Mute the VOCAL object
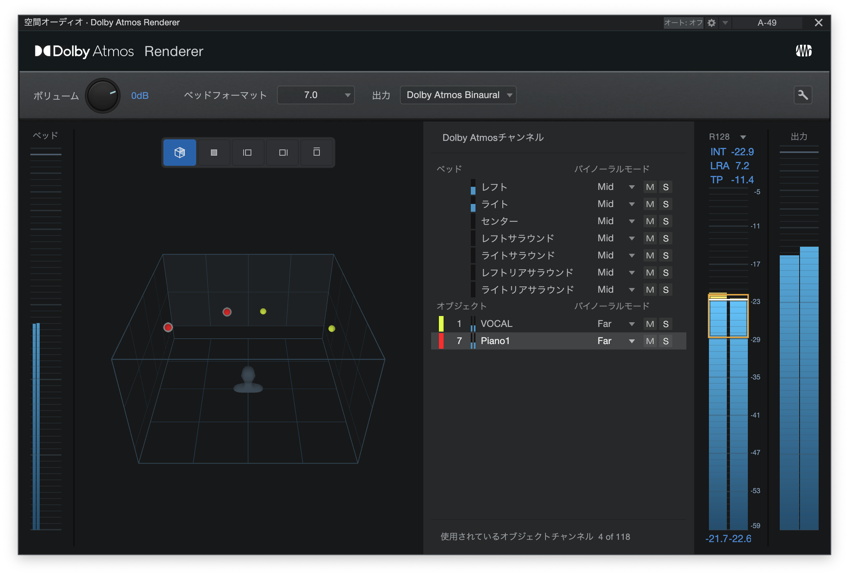Screen dimensions: 849x576 pos(650,324)
